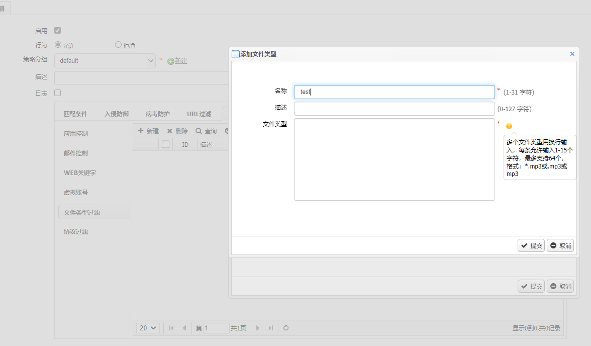This screenshot has width=591, height=346.
Task: Click the green 新建 plus icon
Action: [x=171, y=61]
